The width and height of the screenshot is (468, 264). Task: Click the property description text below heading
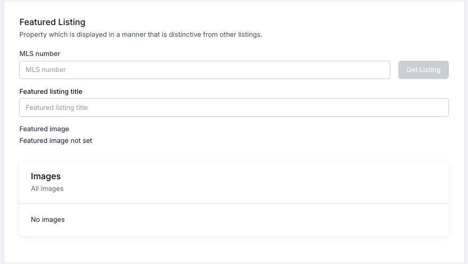tap(141, 35)
